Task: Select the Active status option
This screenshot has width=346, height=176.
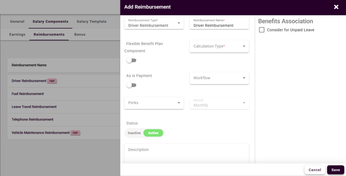Action: 153,133
